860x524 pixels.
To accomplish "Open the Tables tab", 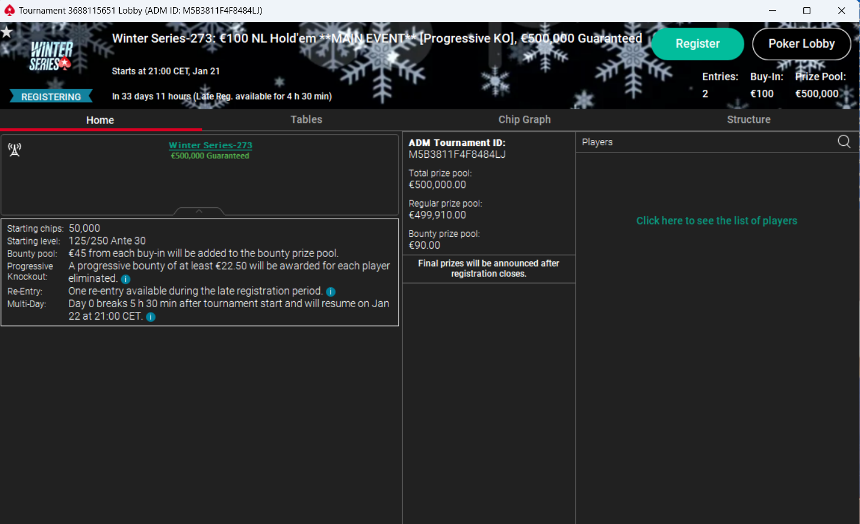I will tap(306, 119).
